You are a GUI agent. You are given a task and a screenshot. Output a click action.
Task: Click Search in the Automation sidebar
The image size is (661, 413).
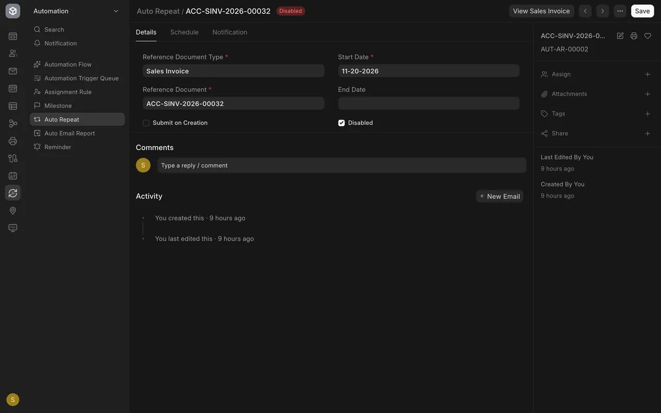pyautogui.click(x=77, y=29)
